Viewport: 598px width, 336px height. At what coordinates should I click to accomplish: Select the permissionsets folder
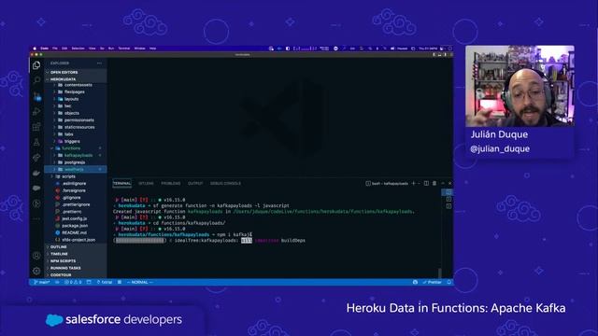tap(76, 120)
